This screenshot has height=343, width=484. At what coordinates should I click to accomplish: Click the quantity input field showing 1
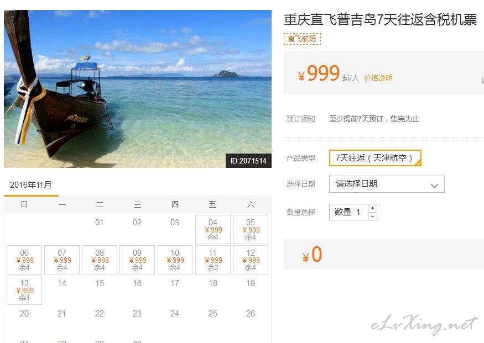pyautogui.click(x=349, y=212)
